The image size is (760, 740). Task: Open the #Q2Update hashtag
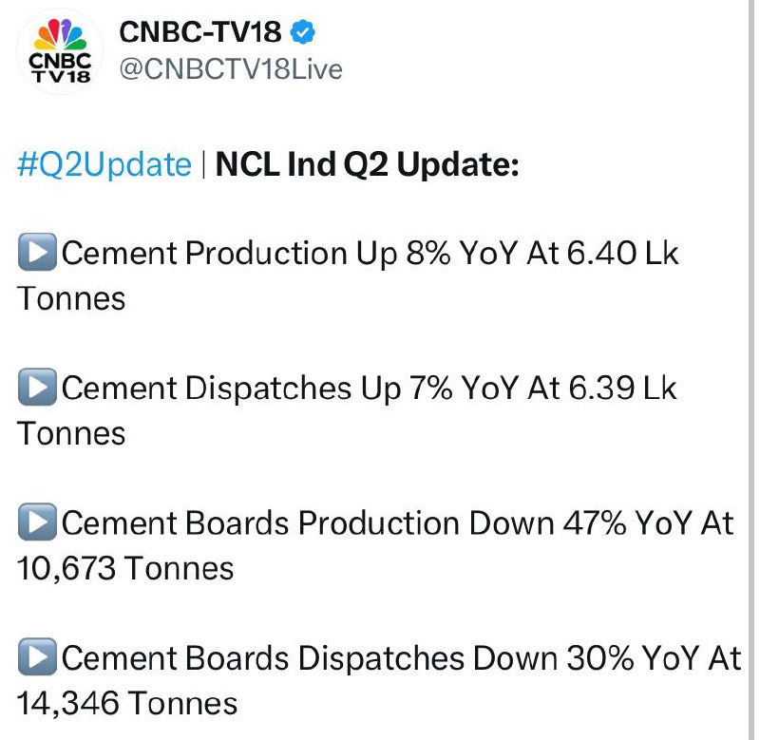pos(104,164)
